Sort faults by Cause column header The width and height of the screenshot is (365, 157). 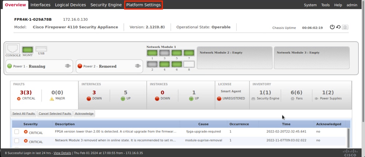coord(204,124)
